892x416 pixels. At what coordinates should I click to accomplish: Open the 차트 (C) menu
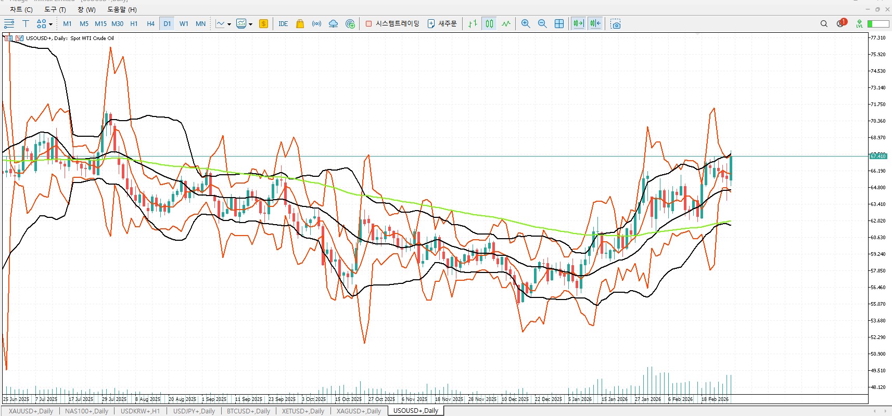click(x=21, y=9)
